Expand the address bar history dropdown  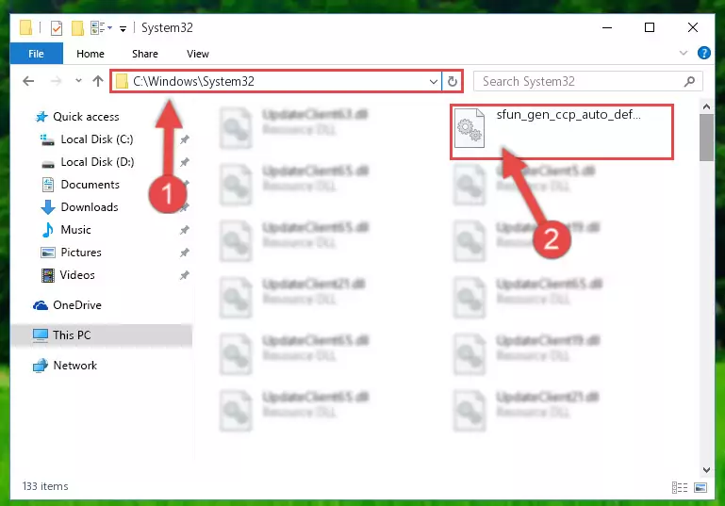click(434, 82)
